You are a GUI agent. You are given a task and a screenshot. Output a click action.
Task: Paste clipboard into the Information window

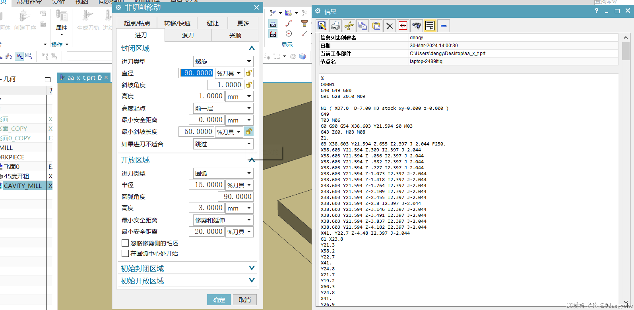click(x=376, y=26)
